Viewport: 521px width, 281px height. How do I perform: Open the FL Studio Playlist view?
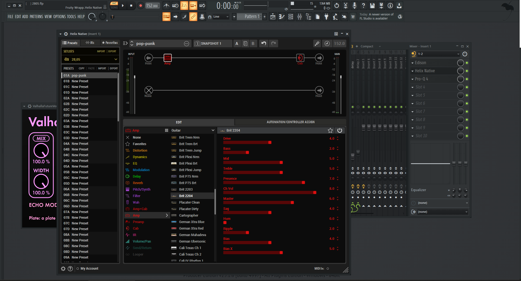(273, 17)
